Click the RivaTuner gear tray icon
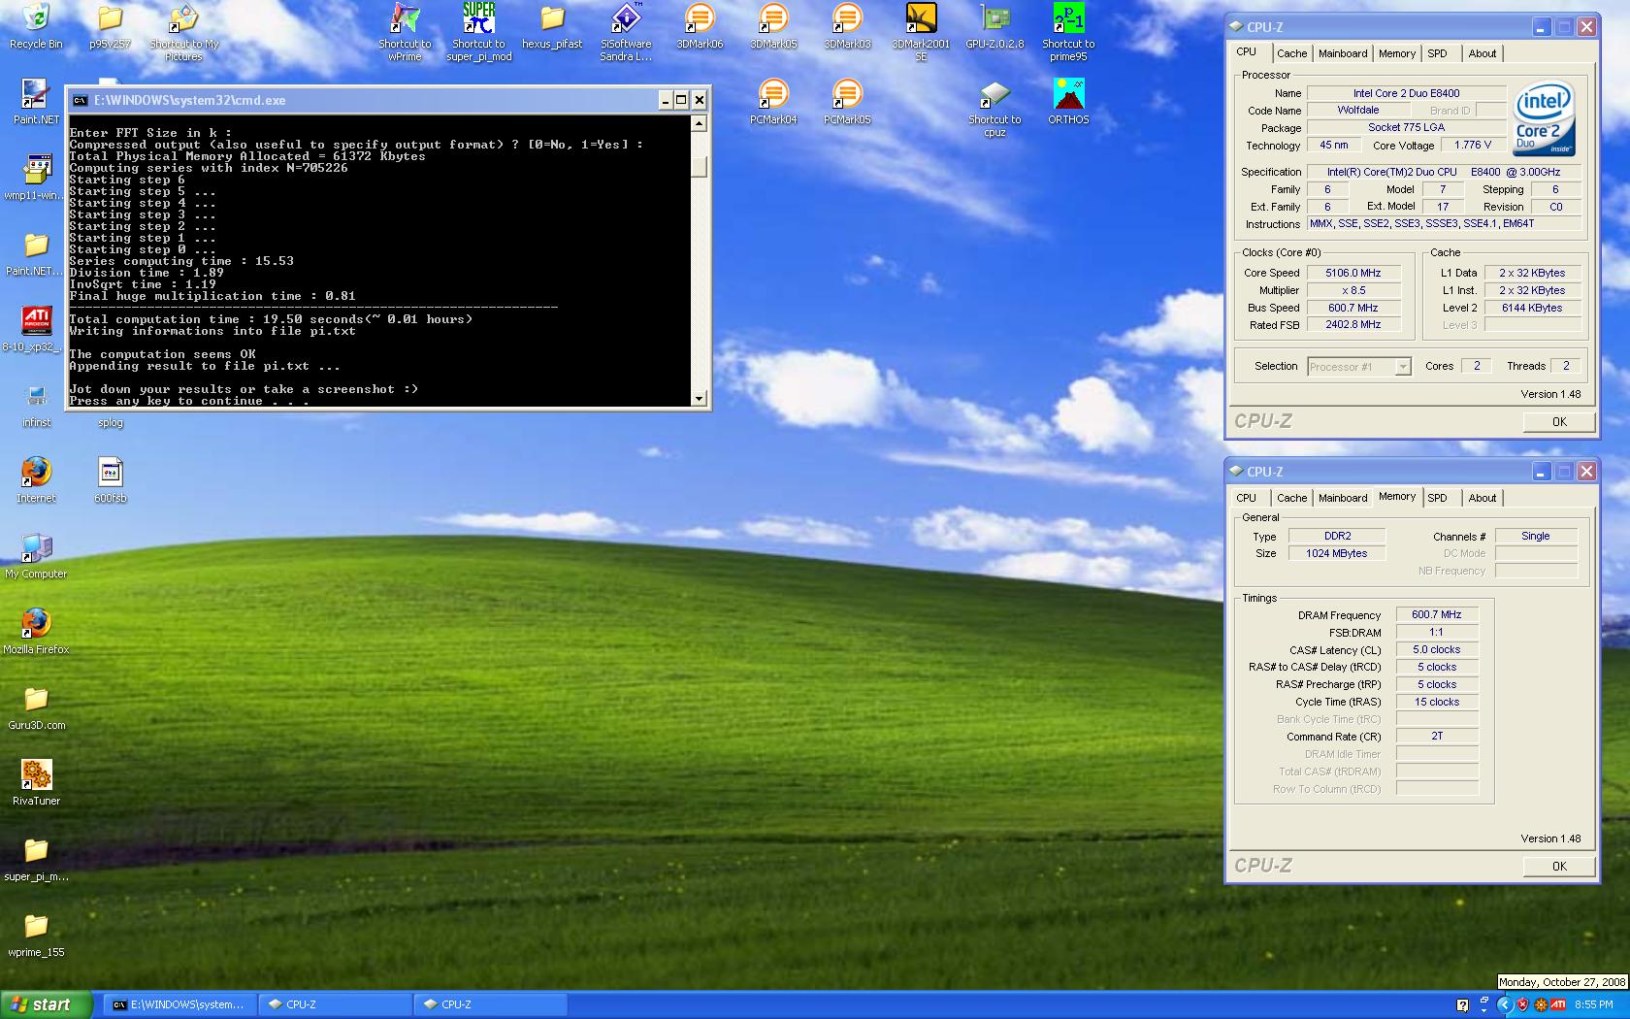Image resolution: width=1630 pixels, height=1019 pixels. (1541, 1005)
